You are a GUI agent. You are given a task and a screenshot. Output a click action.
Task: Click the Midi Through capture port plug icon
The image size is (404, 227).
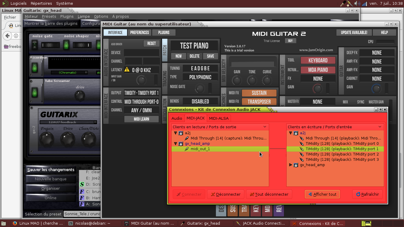click(x=187, y=138)
